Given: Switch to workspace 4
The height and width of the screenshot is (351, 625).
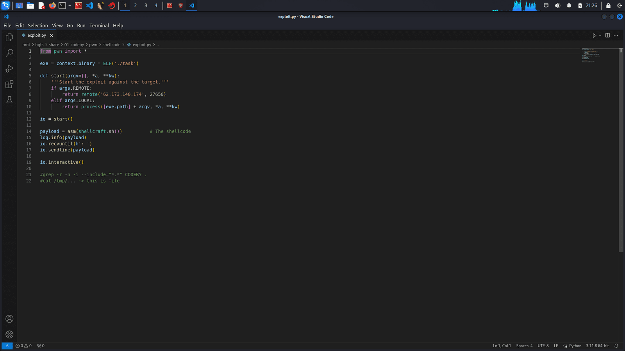Looking at the screenshot, I should point(156,5).
